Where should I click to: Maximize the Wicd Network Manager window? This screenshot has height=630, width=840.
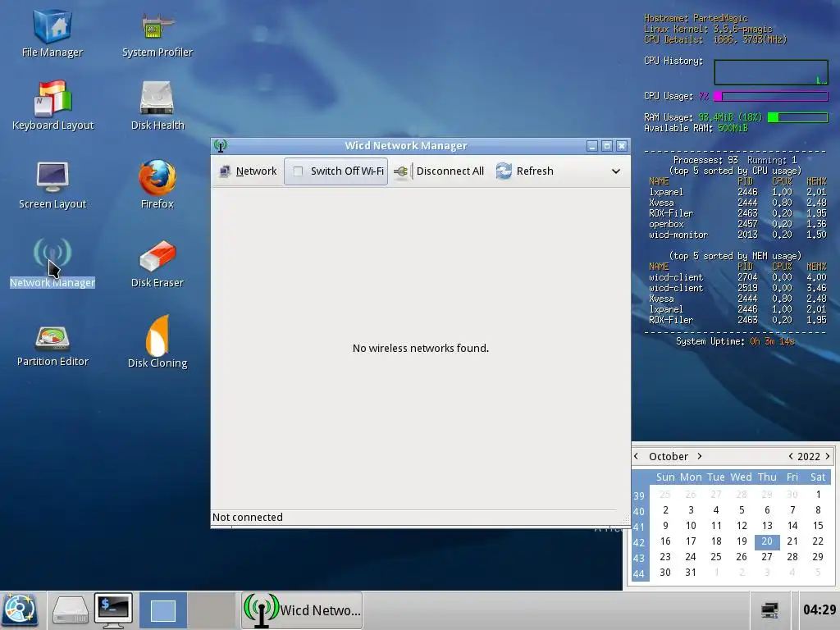pyautogui.click(x=607, y=146)
